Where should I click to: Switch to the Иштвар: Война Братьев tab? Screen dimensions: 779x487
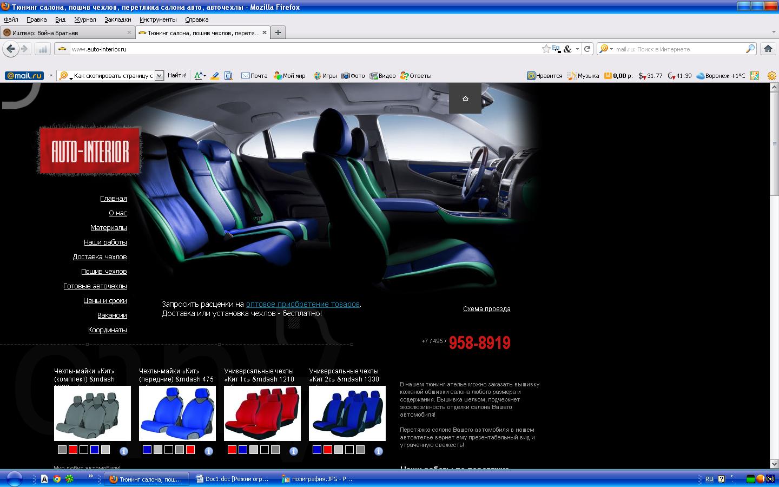(x=68, y=32)
